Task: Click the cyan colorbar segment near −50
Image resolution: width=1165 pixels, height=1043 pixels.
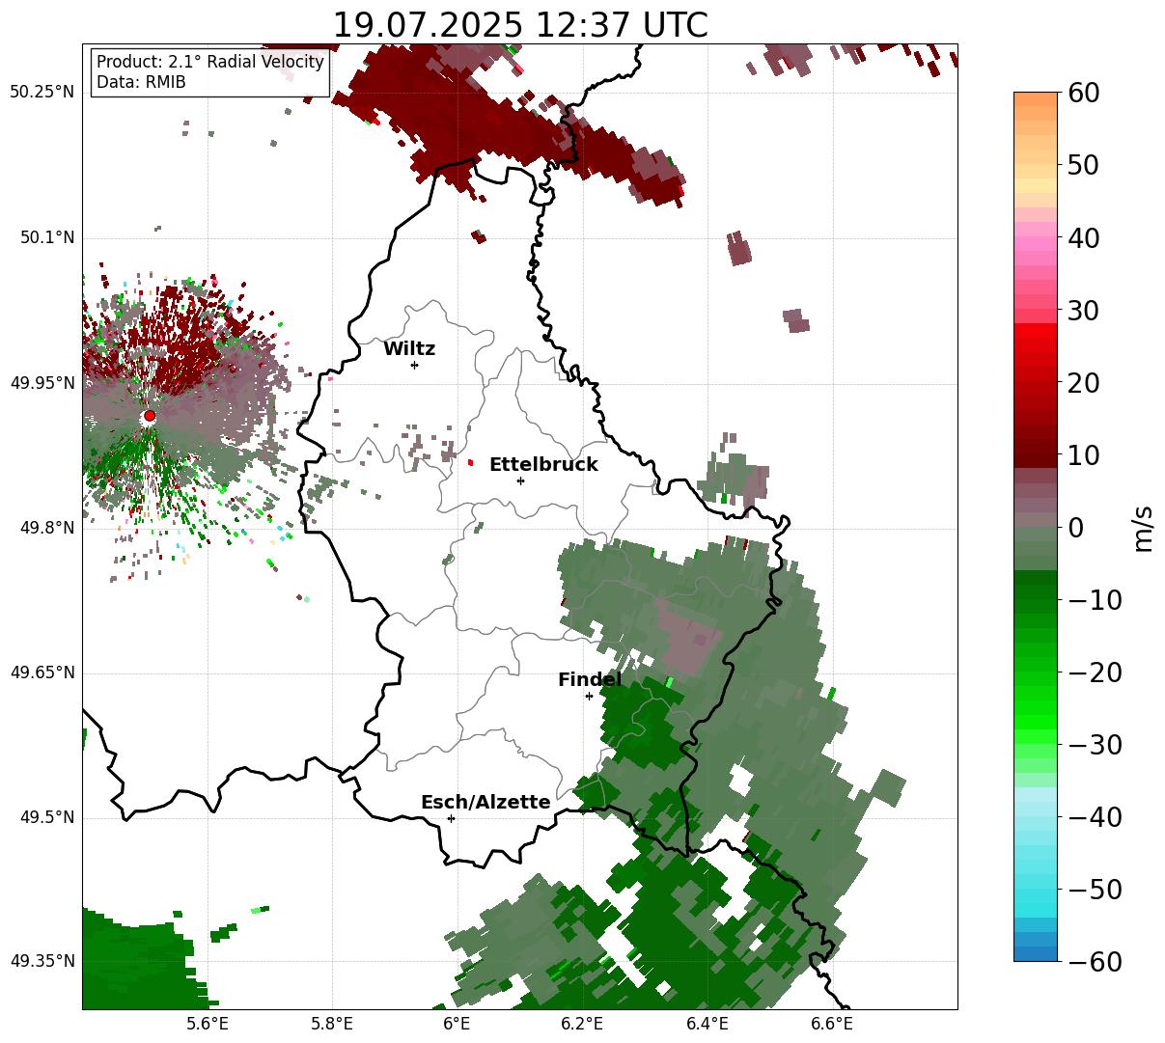Action: 1036,890
